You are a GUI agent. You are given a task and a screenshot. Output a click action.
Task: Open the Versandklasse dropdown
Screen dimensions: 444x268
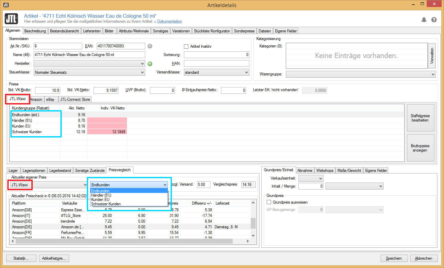tap(216, 72)
